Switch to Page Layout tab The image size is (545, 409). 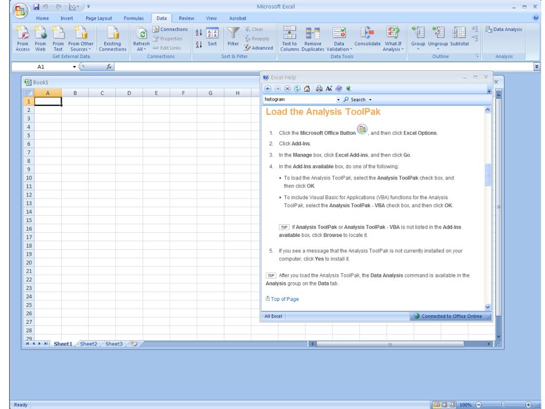pyautogui.click(x=98, y=19)
